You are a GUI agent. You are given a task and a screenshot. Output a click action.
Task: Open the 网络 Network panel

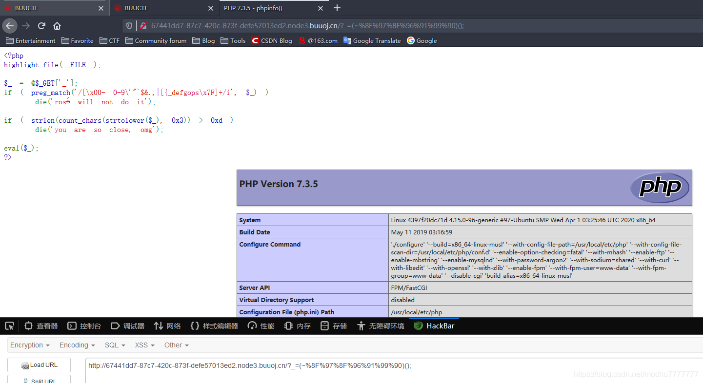click(167, 326)
